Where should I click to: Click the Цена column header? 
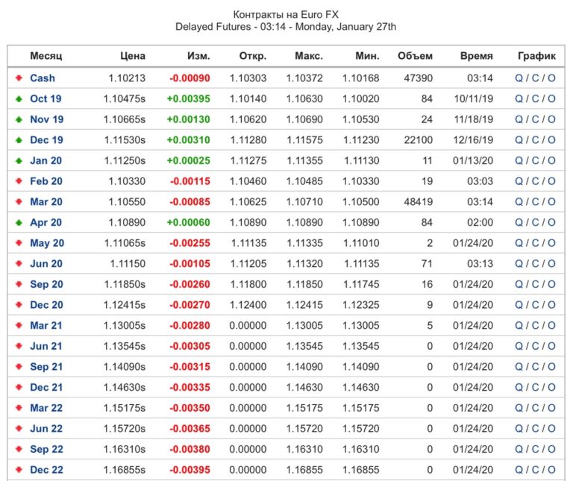tap(133, 56)
